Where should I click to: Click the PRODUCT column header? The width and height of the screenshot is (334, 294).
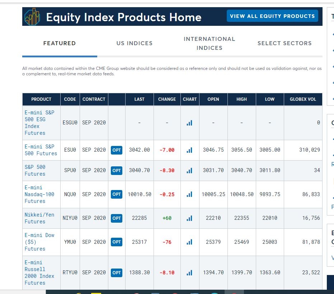pyautogui.click(x=41, y=99)
